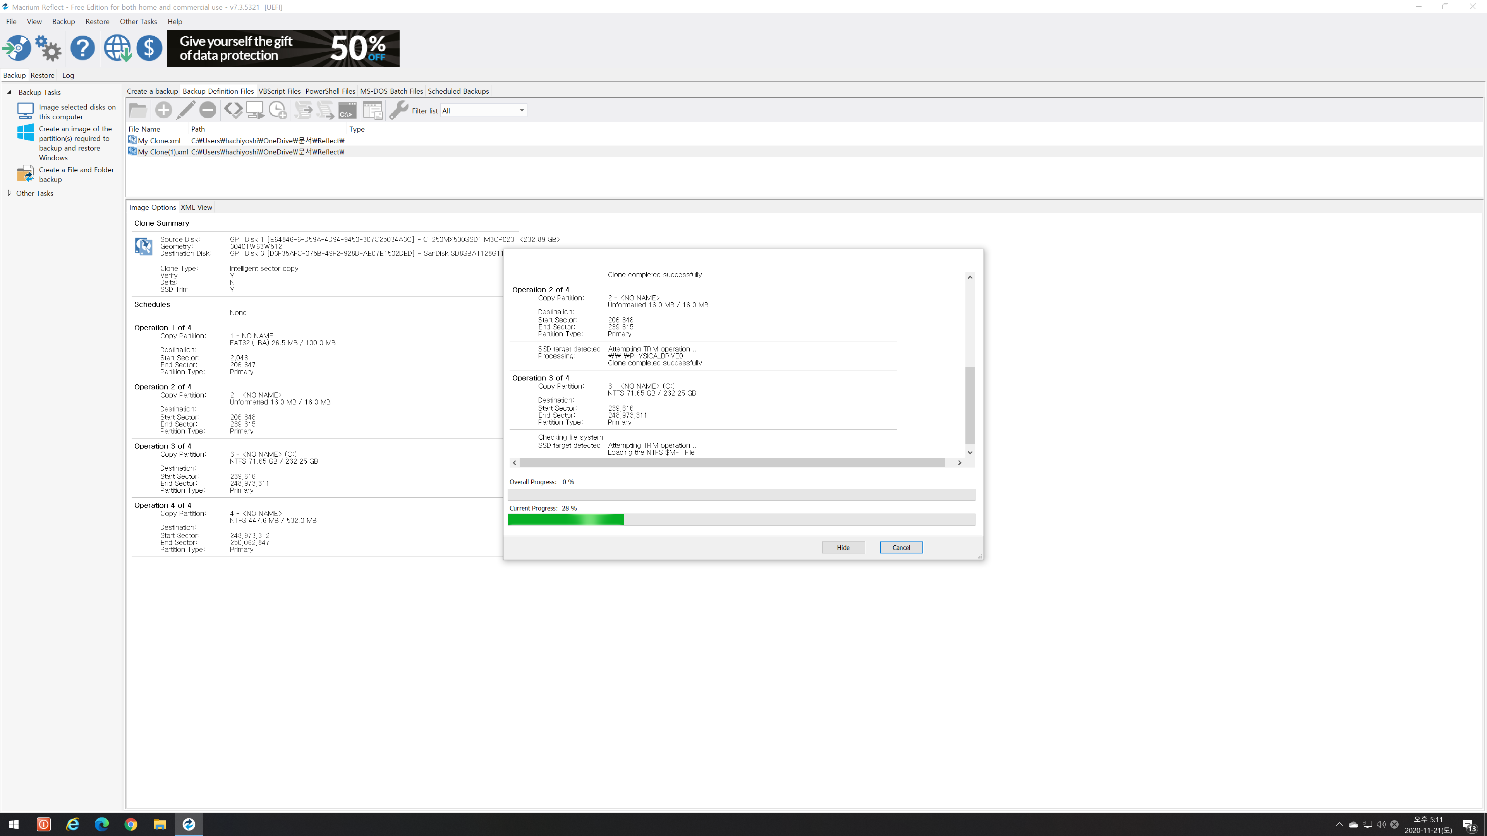
Task: Click the MS-DOS batch file generator icon
Action: click(347, 110)
